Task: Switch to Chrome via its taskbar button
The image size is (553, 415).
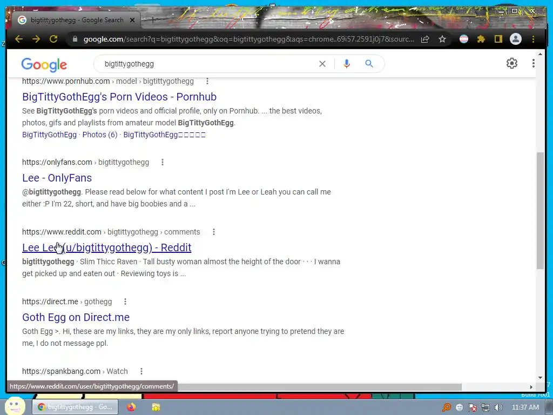Action: pos(75,407)
